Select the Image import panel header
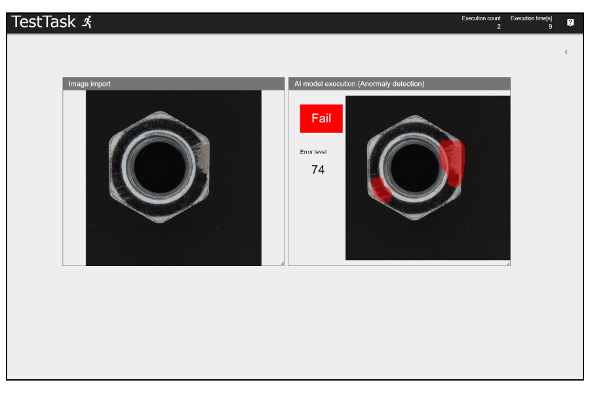The image size is (590, 393). pyautogui.click(x=174, y=84)
